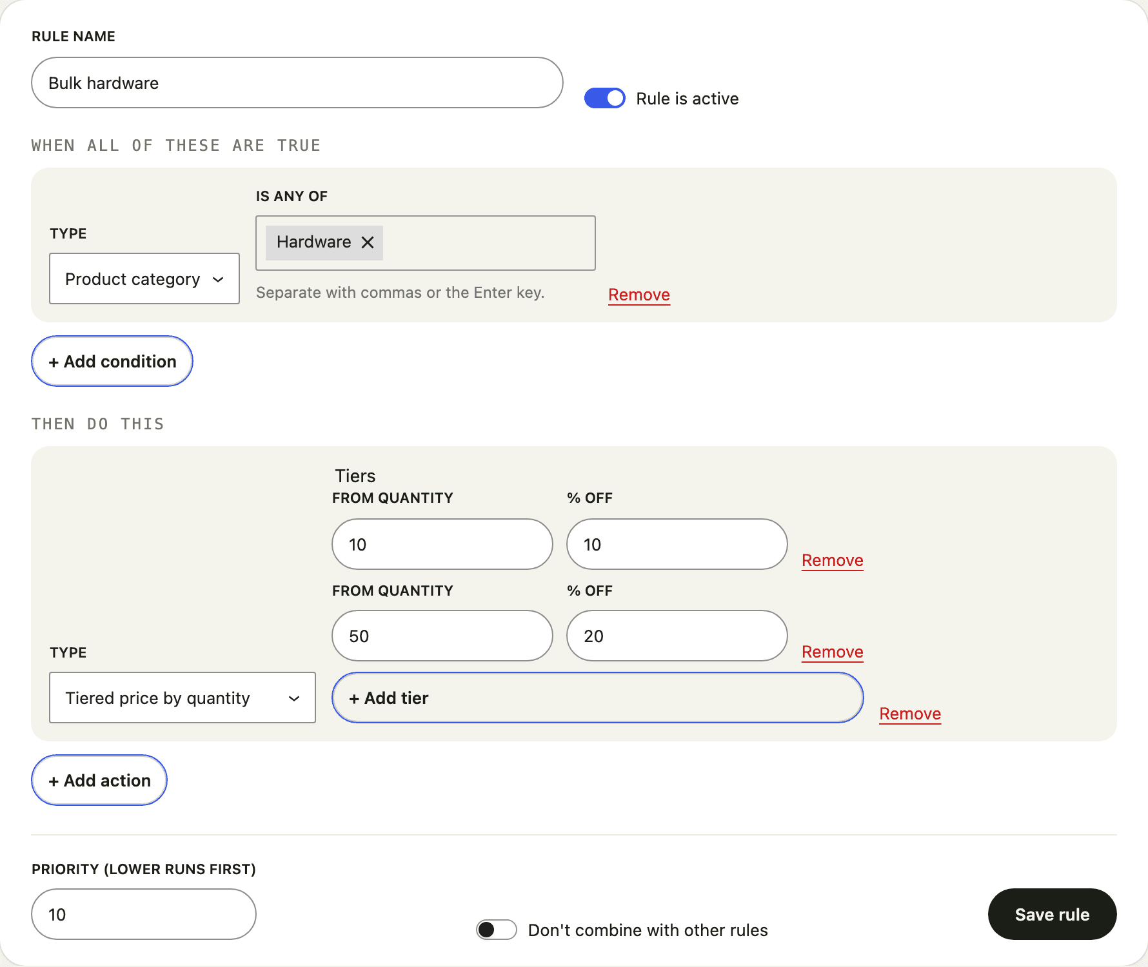1148x967 pixels.
Task: Click the Add action button
Action: click(x=99, y=780)
